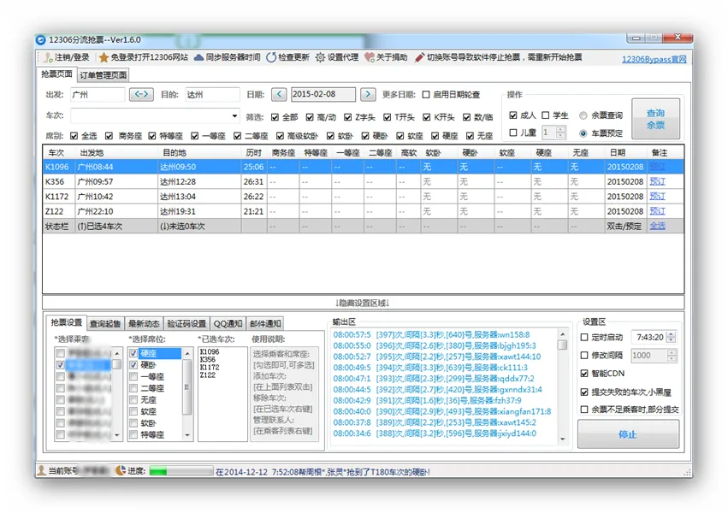
Task: Open 12306 website via star icon
Action: pos(104,58)
